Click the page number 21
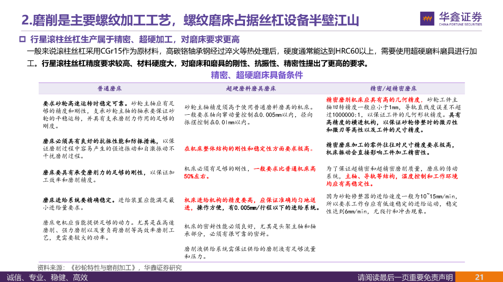 [479, 277]
